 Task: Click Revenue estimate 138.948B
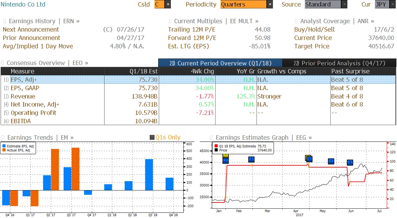tap(145, 96)
